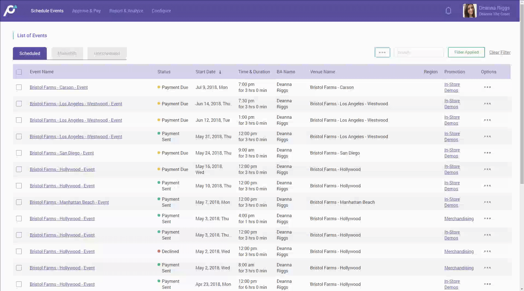Open In-Store Demos link for Carson event
The width and height of the screenshot is (524, 291).
(x=452, y=87)
